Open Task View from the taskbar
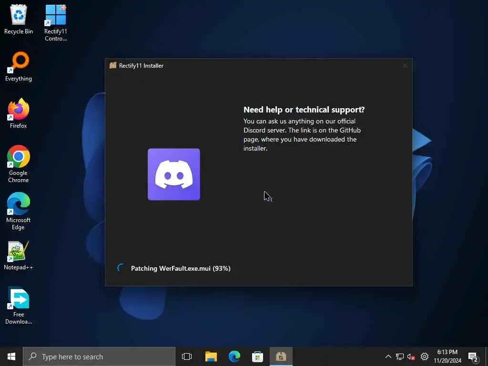488x366 pixels. (187, 356)
